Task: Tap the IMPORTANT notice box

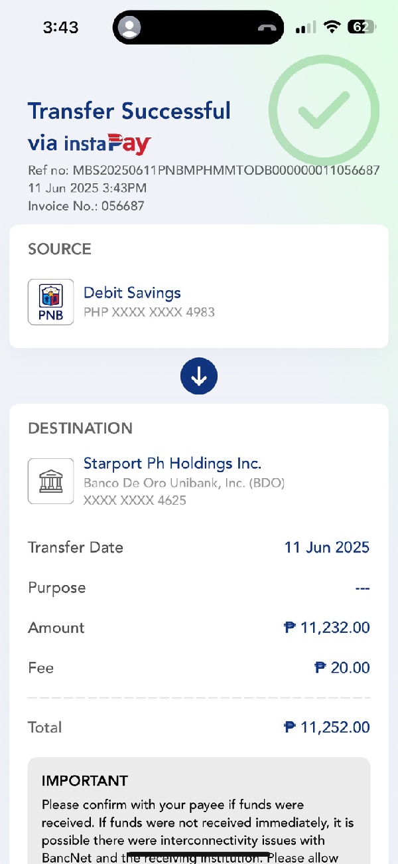Action: 199,814
